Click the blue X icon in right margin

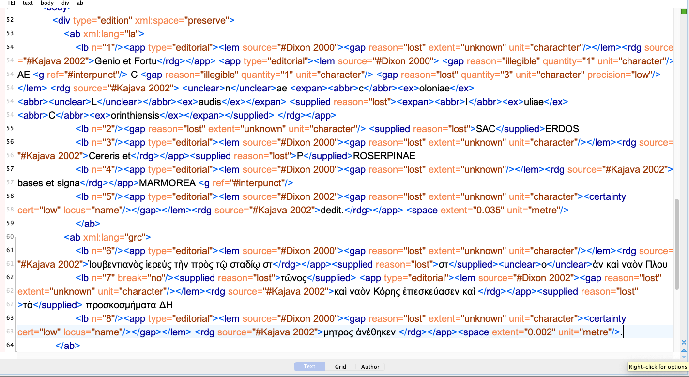click(x=683, y=343)
